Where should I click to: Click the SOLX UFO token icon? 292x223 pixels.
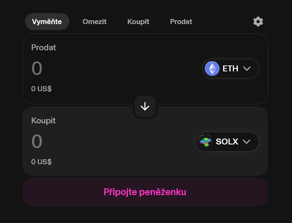[x=205, y=141]
